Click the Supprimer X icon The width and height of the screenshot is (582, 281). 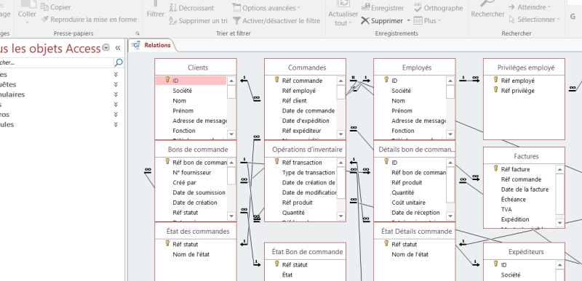(x=365, y=21)
